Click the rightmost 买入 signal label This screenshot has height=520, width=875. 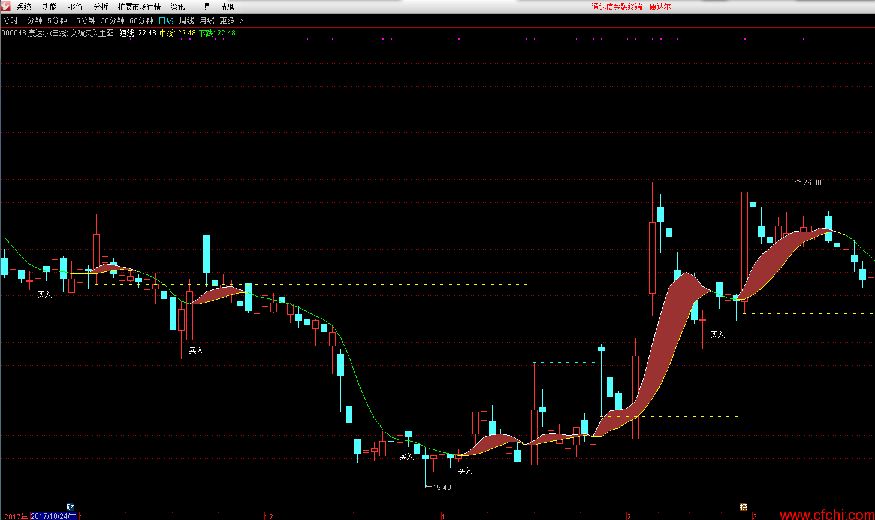click(x=717, y=334)
